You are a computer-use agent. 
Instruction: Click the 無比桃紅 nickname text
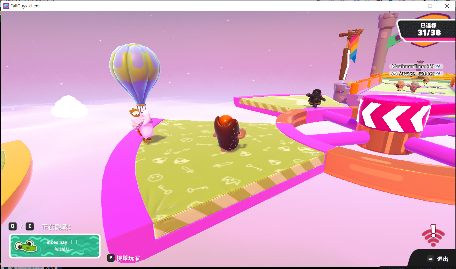click(62, 249)
